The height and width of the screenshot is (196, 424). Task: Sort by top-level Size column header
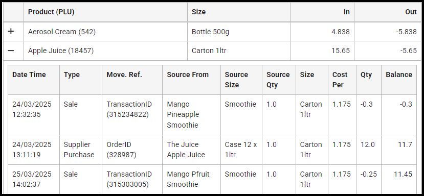click(198, 12)
